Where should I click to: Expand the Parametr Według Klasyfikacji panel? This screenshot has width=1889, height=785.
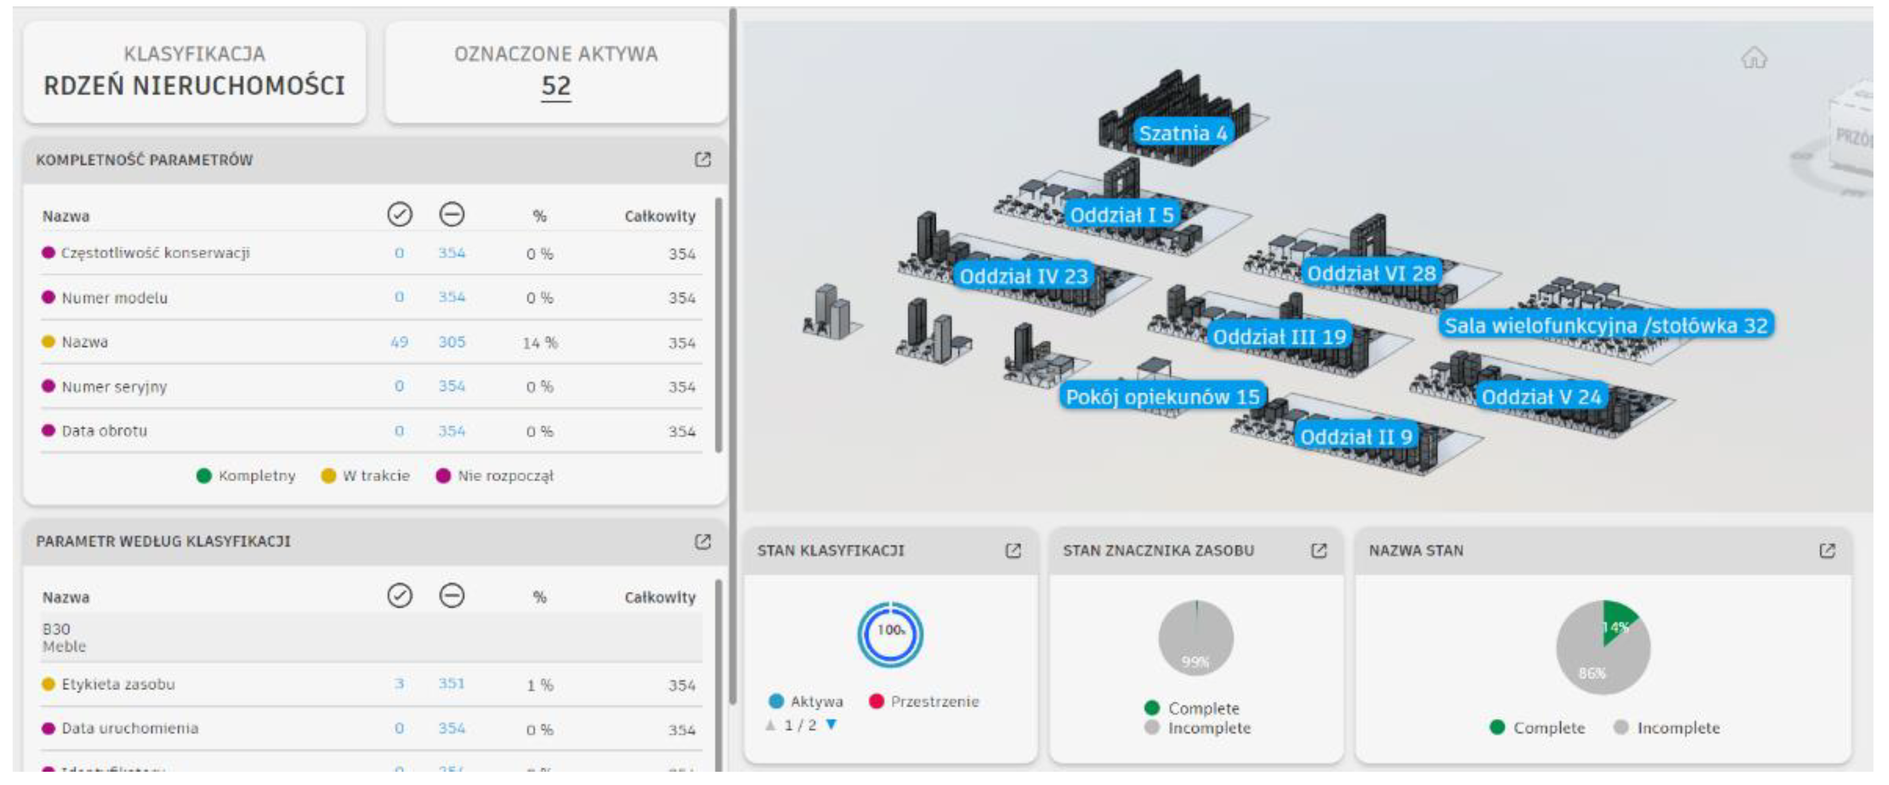tap(702, 542)
